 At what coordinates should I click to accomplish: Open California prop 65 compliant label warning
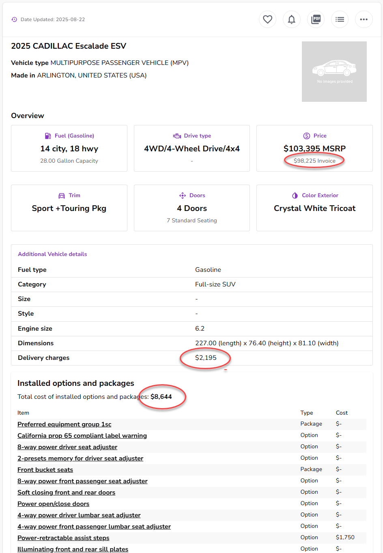click(82, 435)
